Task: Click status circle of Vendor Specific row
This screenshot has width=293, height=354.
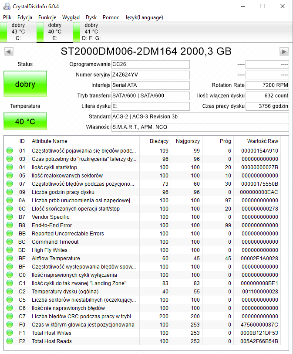Action: (10, 217)
